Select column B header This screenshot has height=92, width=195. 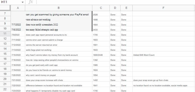[59, 8]
